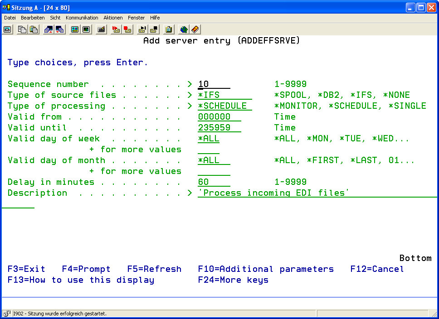Click the Type of processing *SCHEDULE field

[224, 106]
